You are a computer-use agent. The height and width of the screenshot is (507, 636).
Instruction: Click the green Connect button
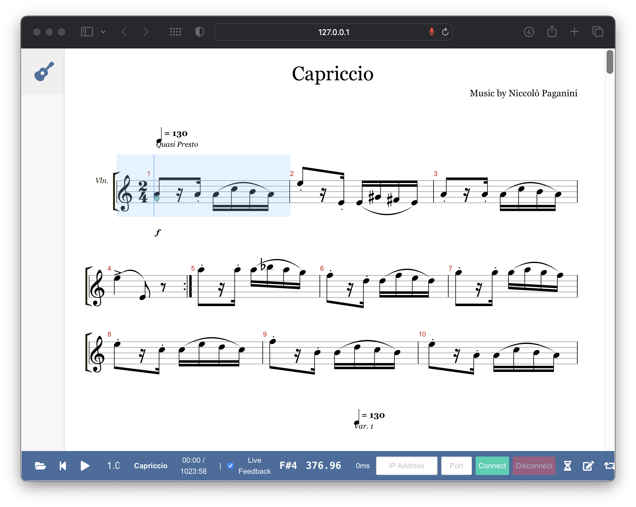point(492,466)
